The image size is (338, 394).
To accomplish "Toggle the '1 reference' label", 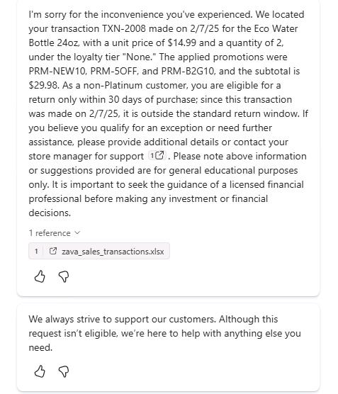I will click(50, 233).
